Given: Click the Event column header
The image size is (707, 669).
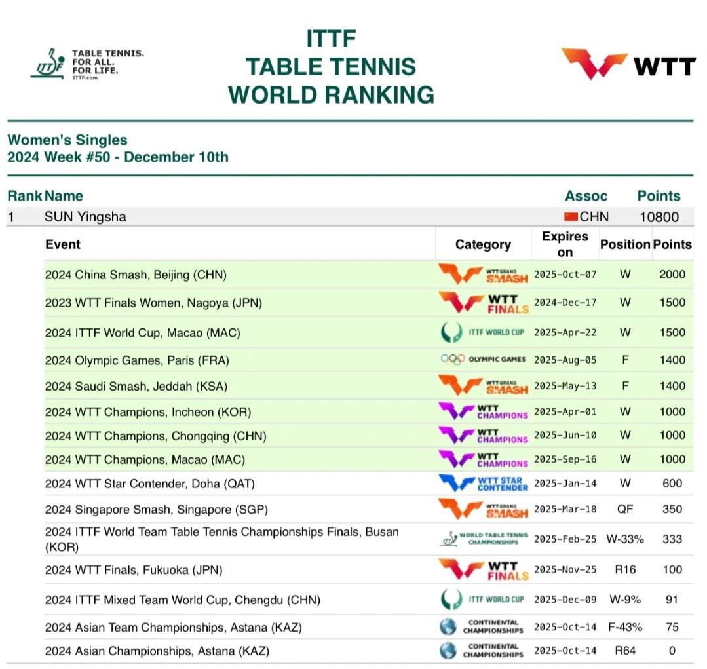Looking at the screenshot, I should coord(63,244).
